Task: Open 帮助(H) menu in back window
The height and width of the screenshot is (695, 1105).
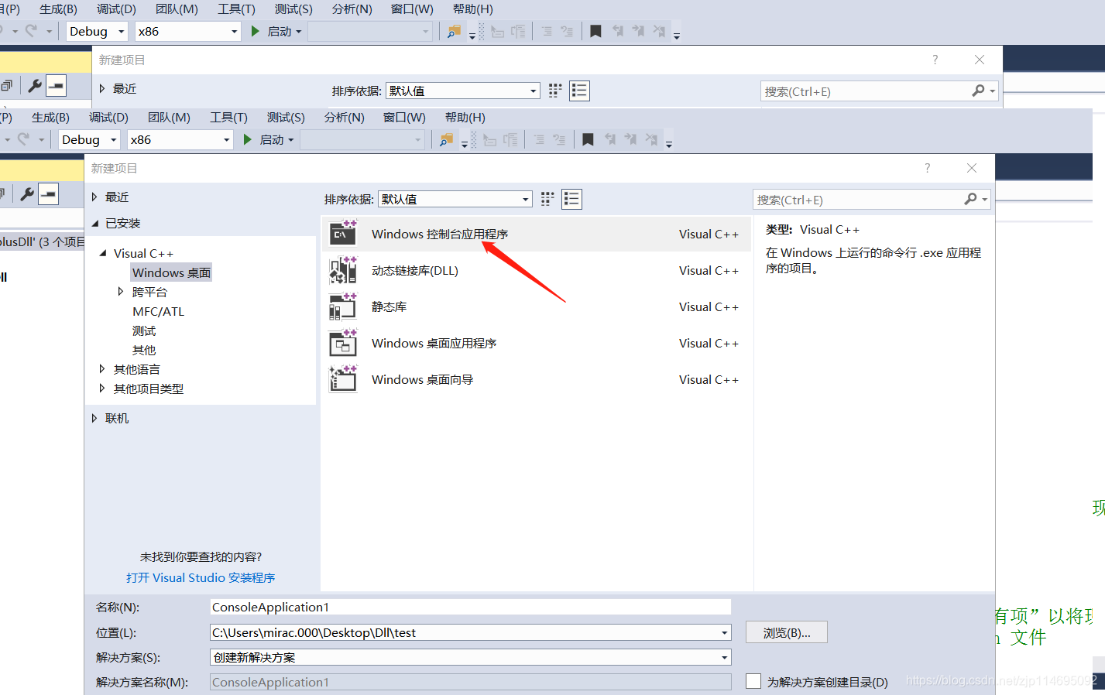Action: point(472,9)
